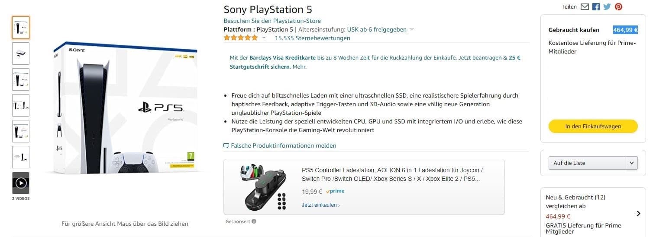669x237 pixels.
Task: Share the product via email icon
Action: pos(585,6)
